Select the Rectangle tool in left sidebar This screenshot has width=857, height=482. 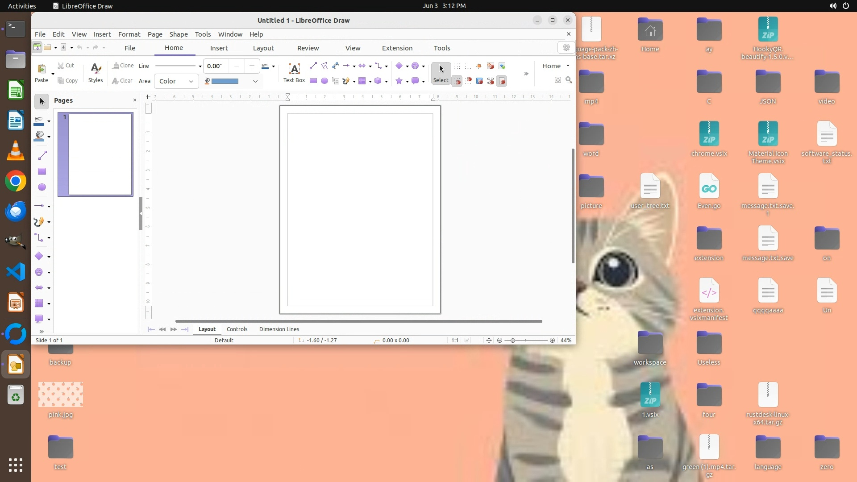click(42, 171)
